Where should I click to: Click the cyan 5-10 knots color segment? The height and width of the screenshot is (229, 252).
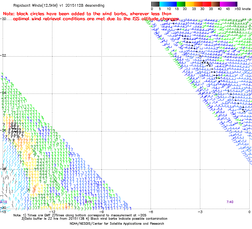coord(164,4)
